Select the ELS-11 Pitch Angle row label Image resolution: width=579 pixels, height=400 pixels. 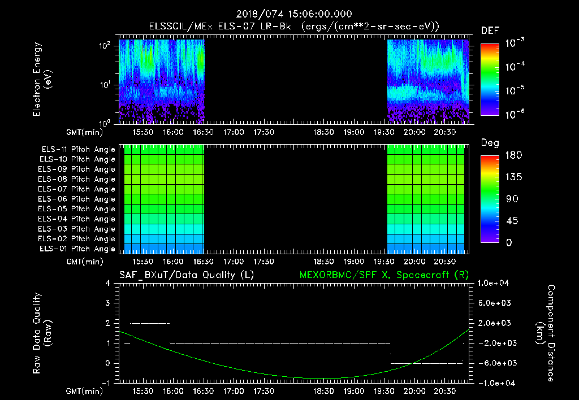point(78,150)
